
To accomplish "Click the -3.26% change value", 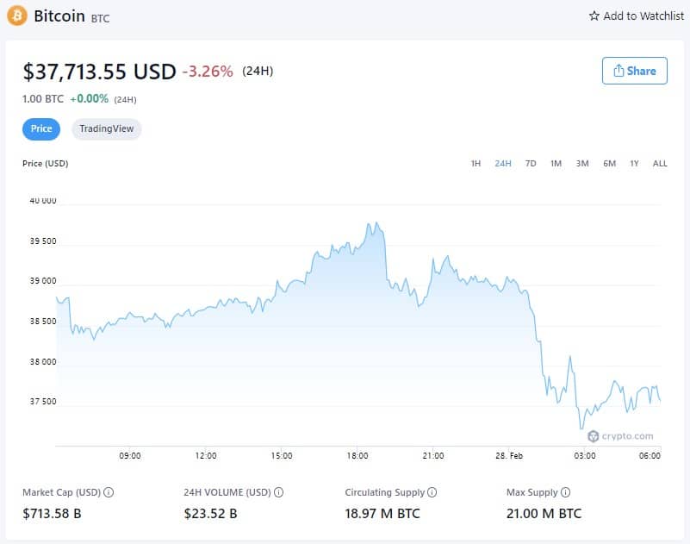I will coord(208,72).
